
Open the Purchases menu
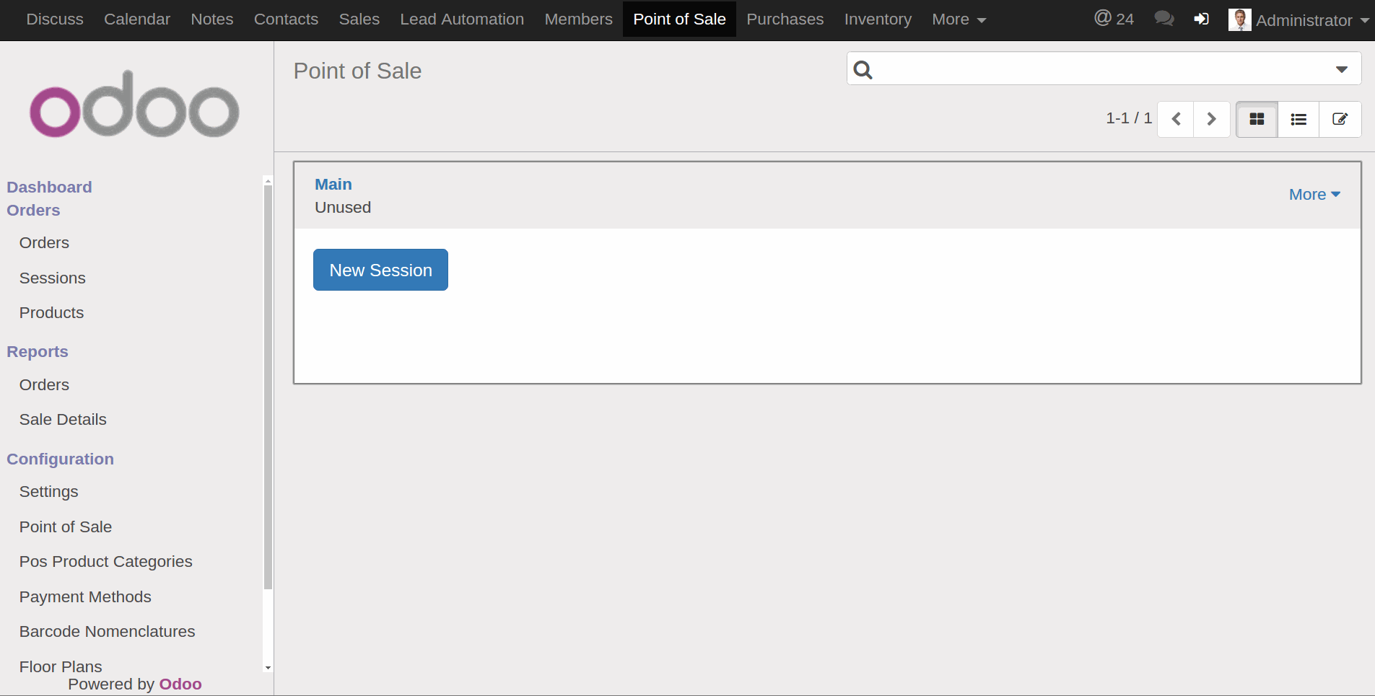point(785,19)
